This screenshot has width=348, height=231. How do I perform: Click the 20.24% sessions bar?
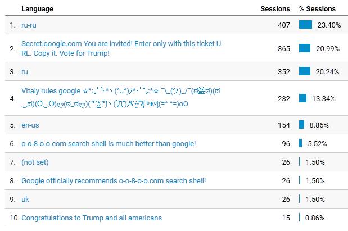[305, 71]
